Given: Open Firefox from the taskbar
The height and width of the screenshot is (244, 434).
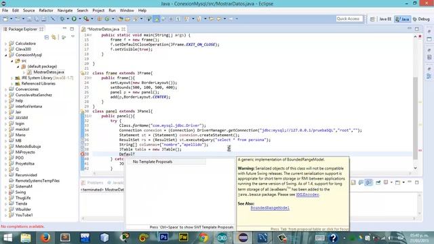Looking at the screenshot, I should [x=45, y=238].
